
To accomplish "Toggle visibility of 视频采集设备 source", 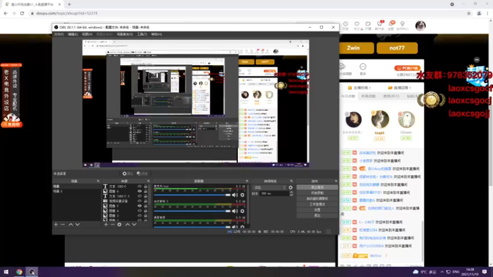I will 140,201.
